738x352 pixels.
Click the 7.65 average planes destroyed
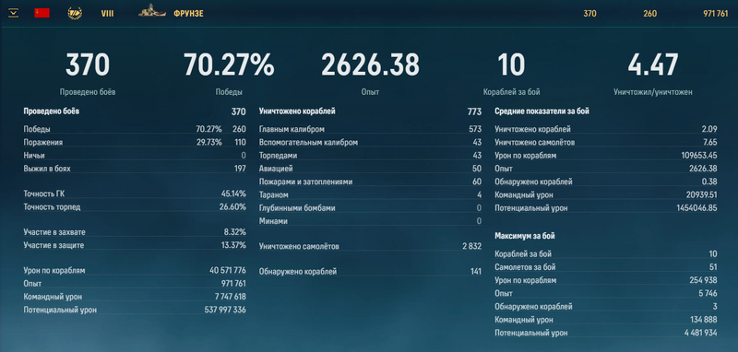click(x=710, y=143)
